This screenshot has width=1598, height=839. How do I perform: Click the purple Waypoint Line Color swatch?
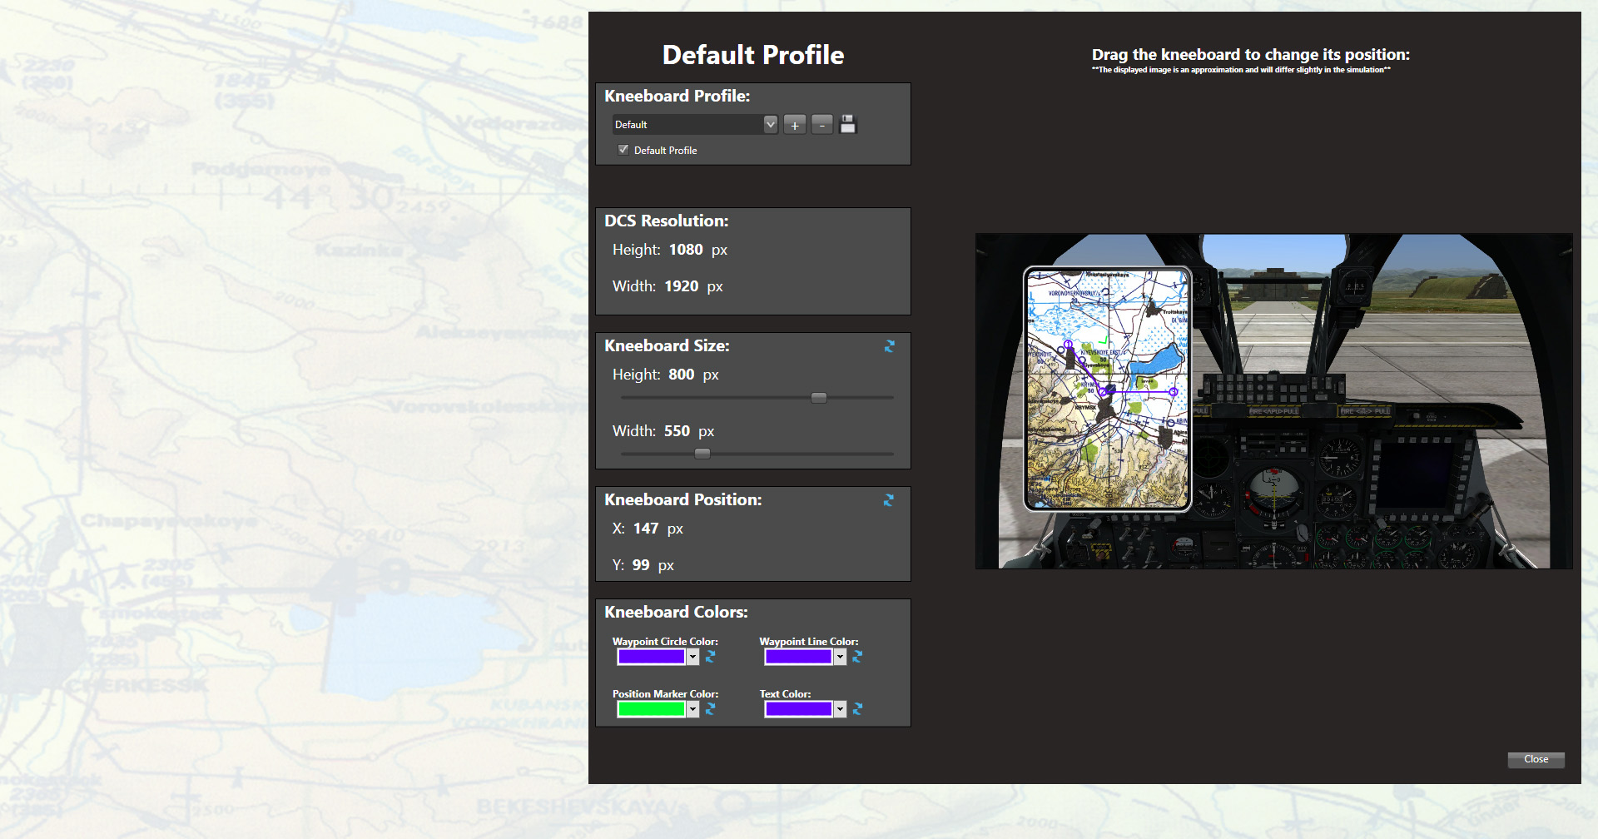tap(798, 657)
